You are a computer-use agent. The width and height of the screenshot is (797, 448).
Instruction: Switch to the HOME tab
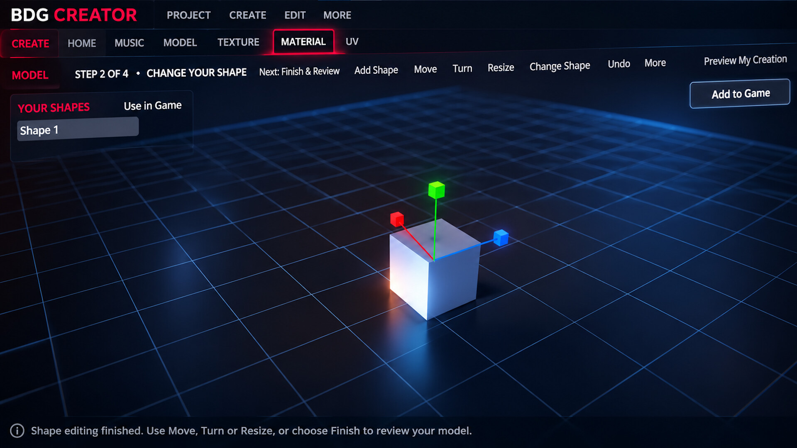point(82,43)
